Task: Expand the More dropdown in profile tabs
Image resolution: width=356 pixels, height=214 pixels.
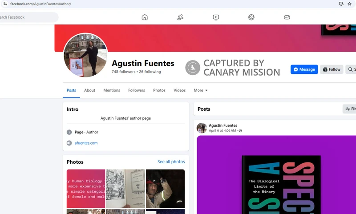Action: 201,90
